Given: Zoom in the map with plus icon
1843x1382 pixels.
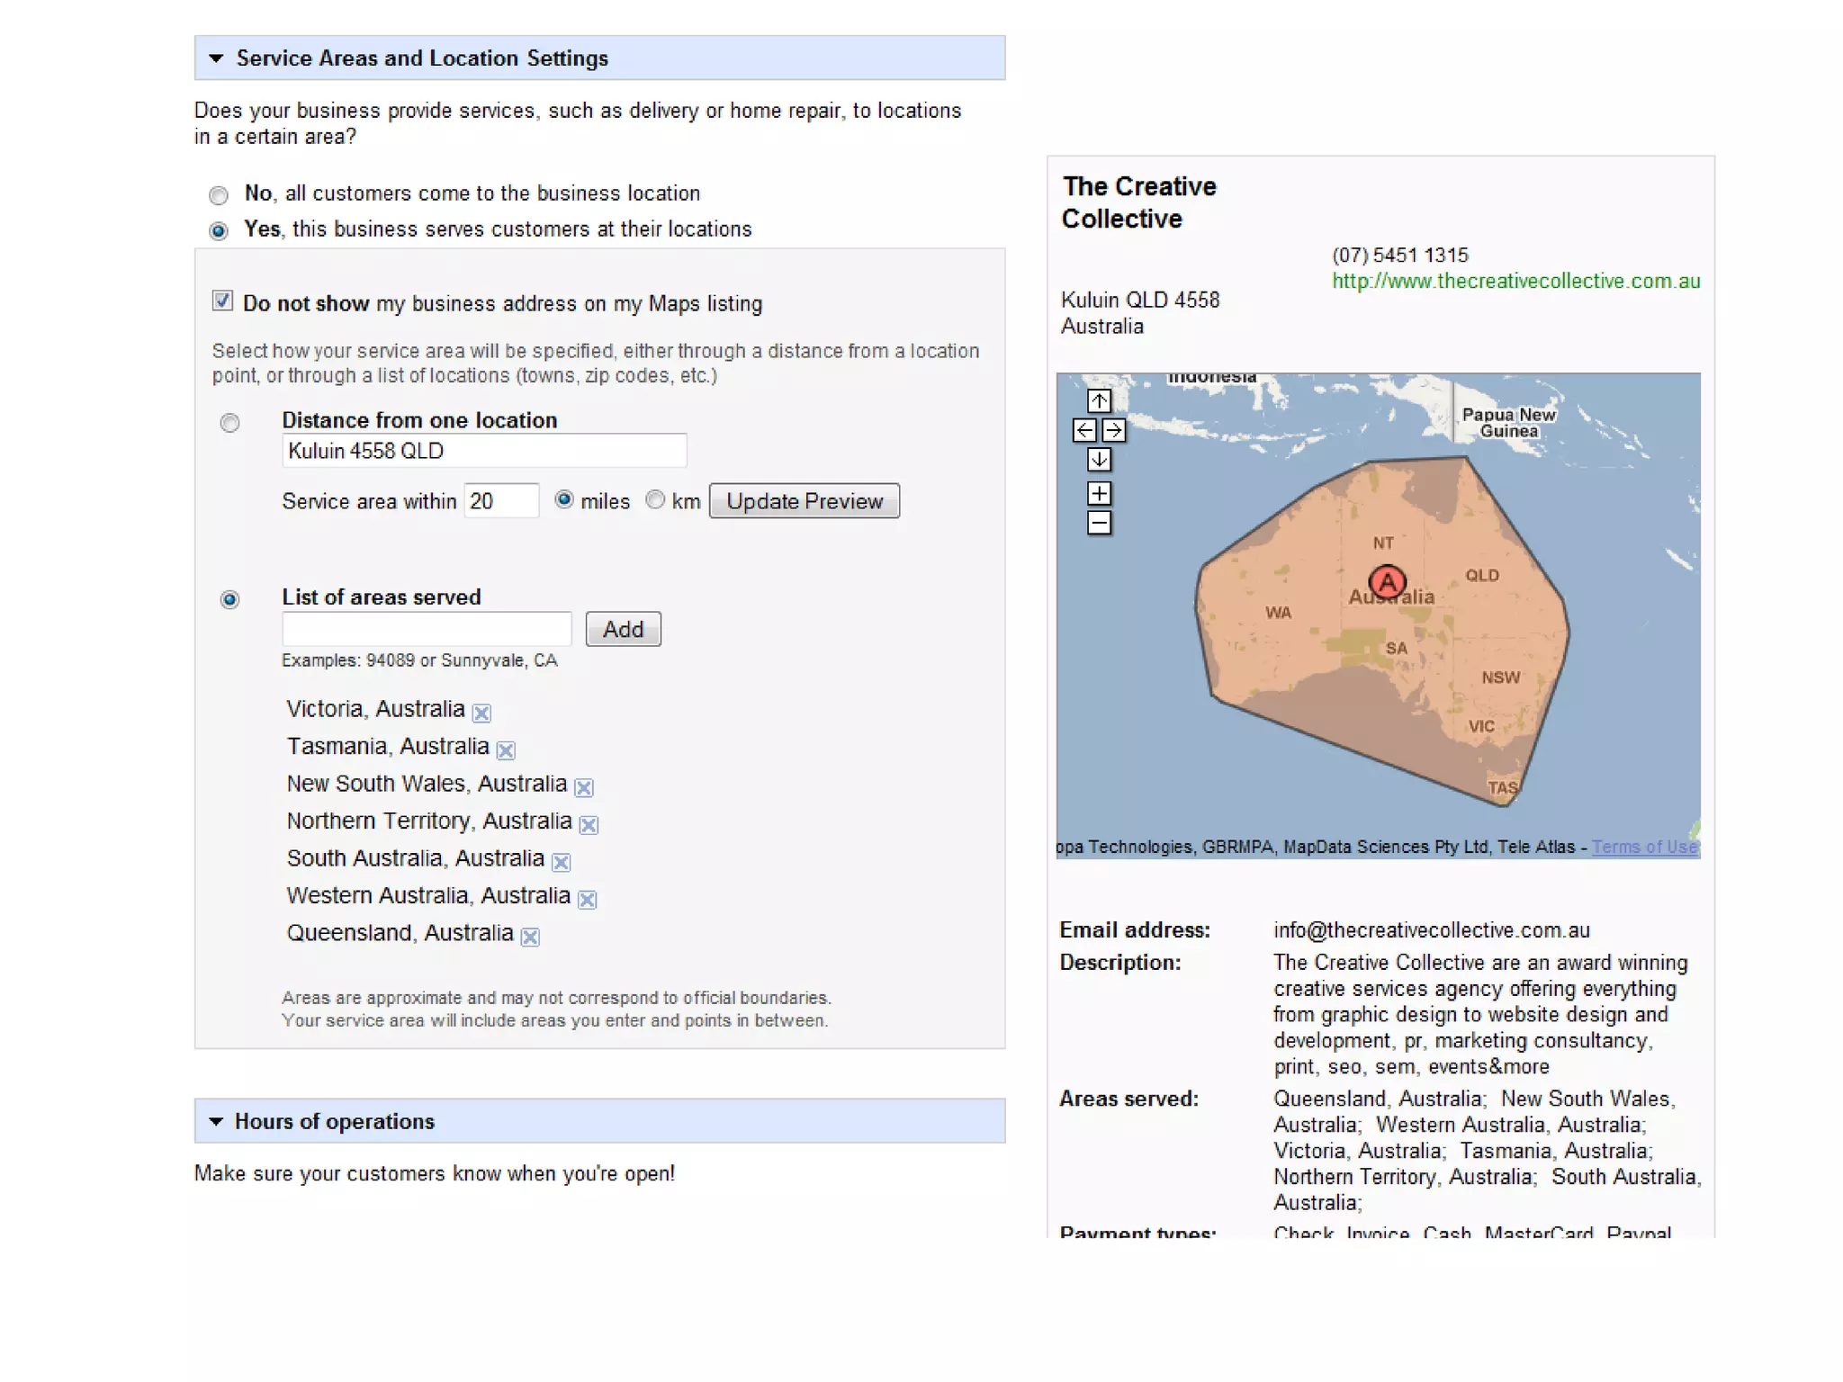Looking at the screenshot, I should tap(1099, 493).
